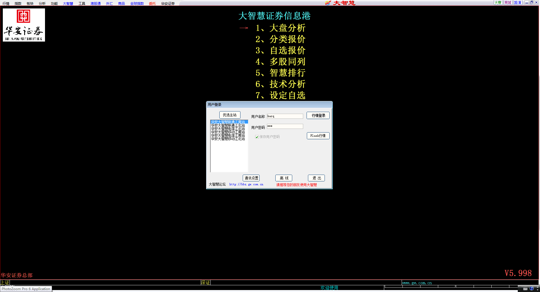Click the 欢迎使用 status text

329,288
